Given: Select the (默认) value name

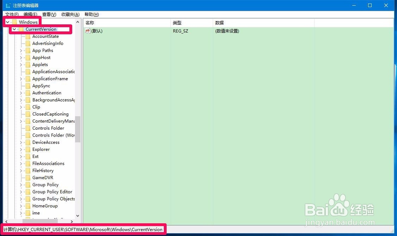Looking at the screenshot, I should [97, 31].
